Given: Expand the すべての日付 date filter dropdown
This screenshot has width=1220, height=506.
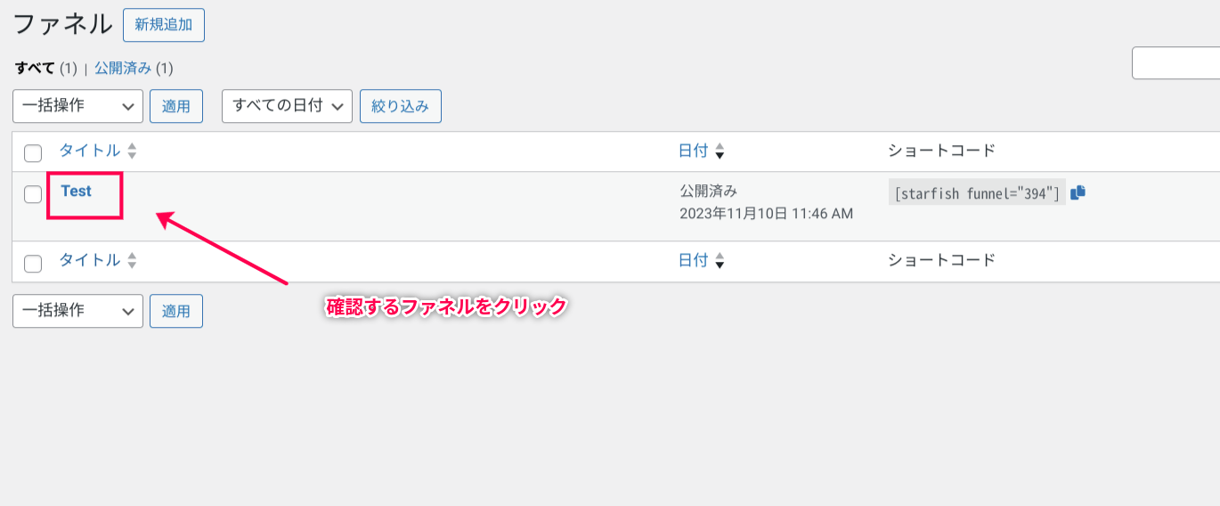Looking at the screenshot, I should coord(287,106).
